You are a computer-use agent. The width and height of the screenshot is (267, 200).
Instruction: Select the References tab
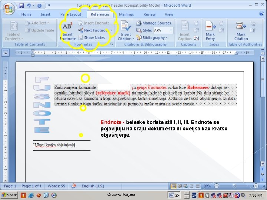pos(100,14)
